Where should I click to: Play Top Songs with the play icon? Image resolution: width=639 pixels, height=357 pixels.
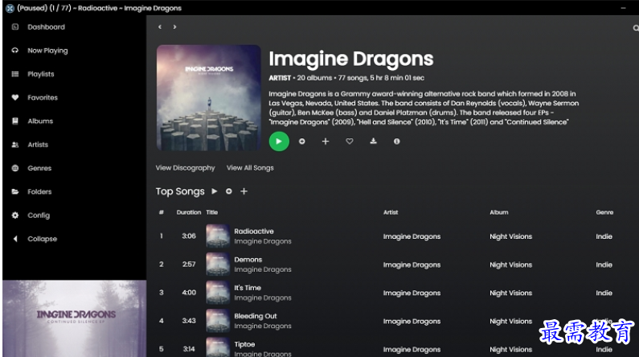(215, 191)
